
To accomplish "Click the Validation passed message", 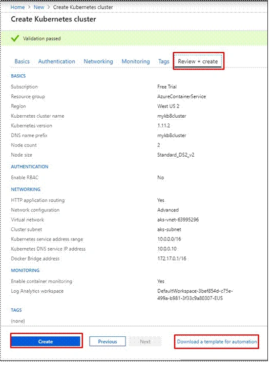I will 41,38.
